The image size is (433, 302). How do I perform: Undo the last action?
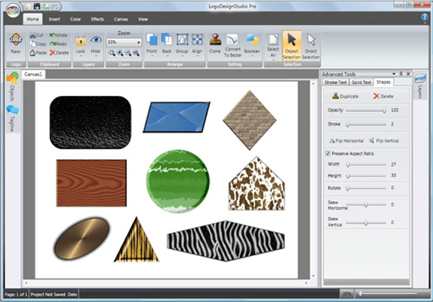point(58,35)
